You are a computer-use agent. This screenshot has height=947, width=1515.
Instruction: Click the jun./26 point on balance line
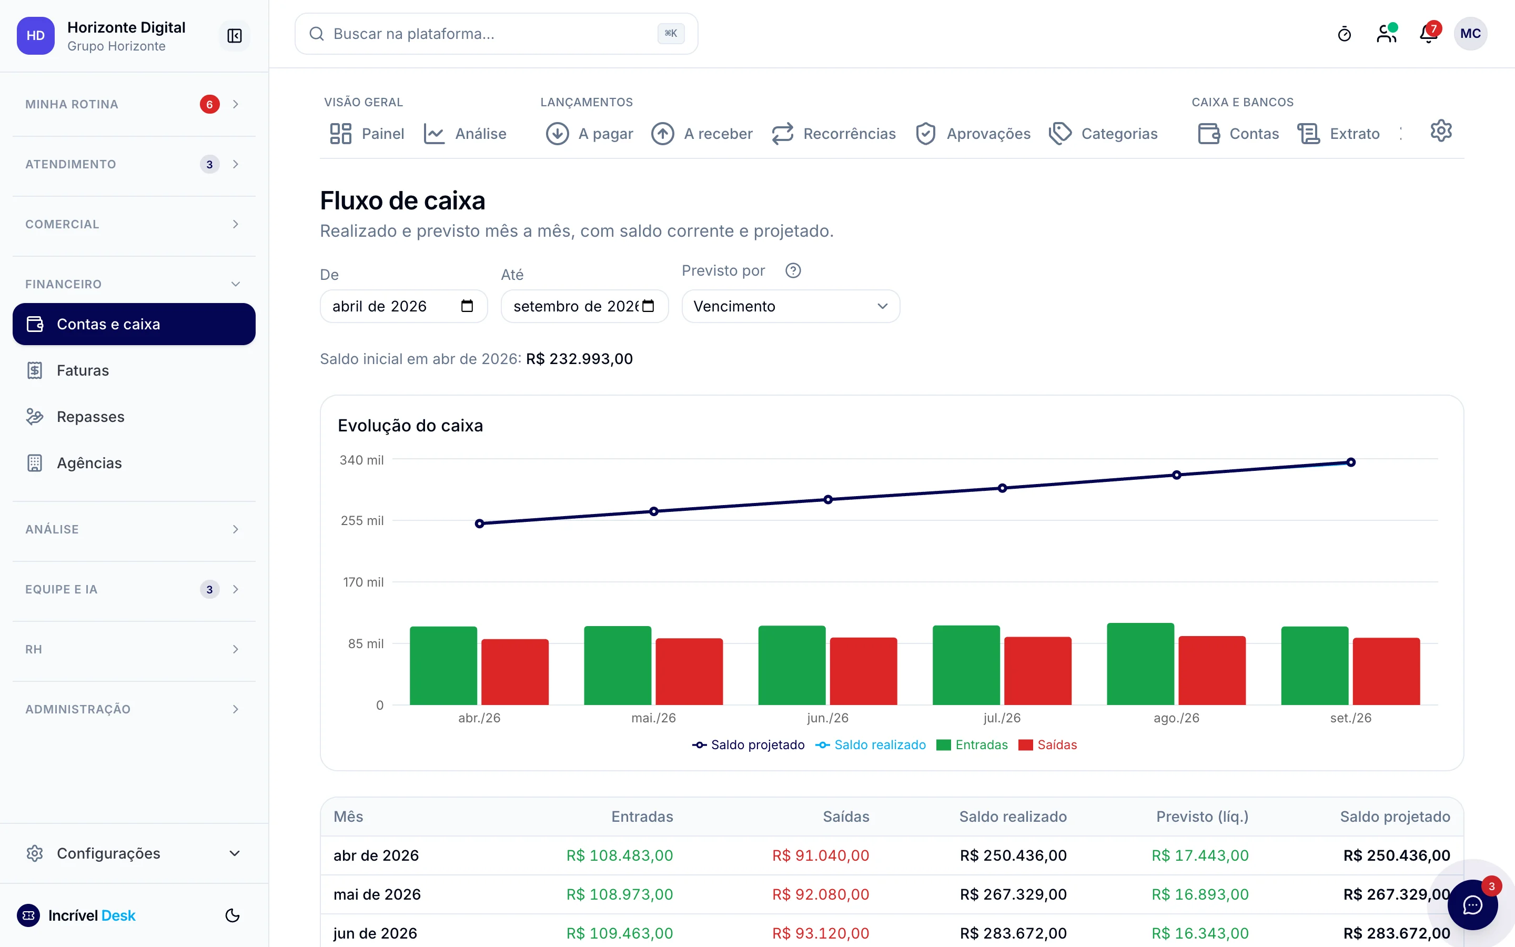coord(827,499)
